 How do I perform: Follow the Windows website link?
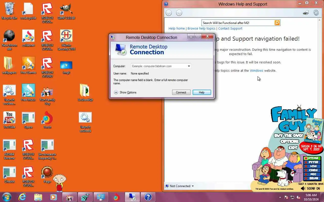tap(256, 71)
